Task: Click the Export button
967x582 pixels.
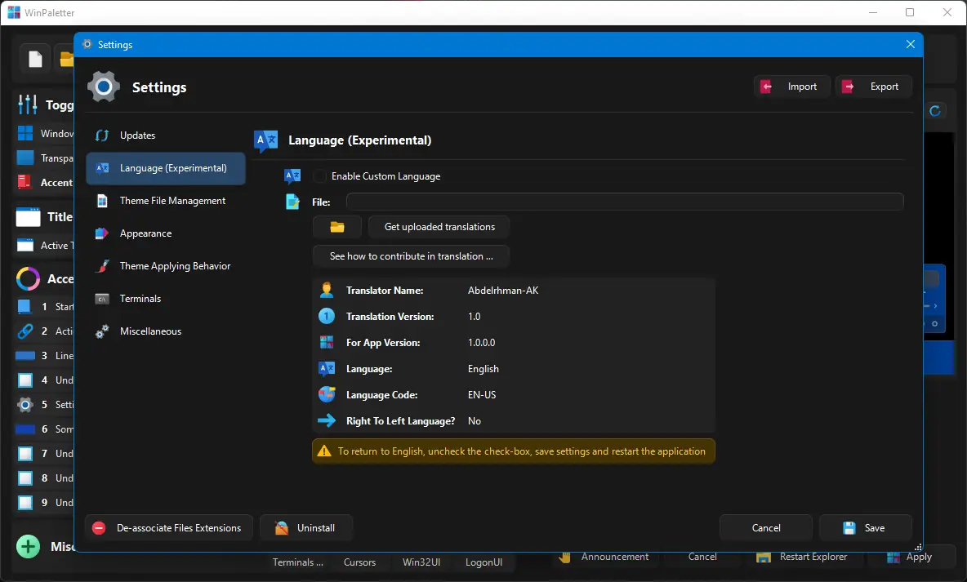Action: (873, 87)
